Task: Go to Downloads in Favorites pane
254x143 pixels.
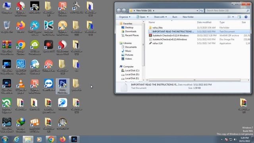Action: 131,31
